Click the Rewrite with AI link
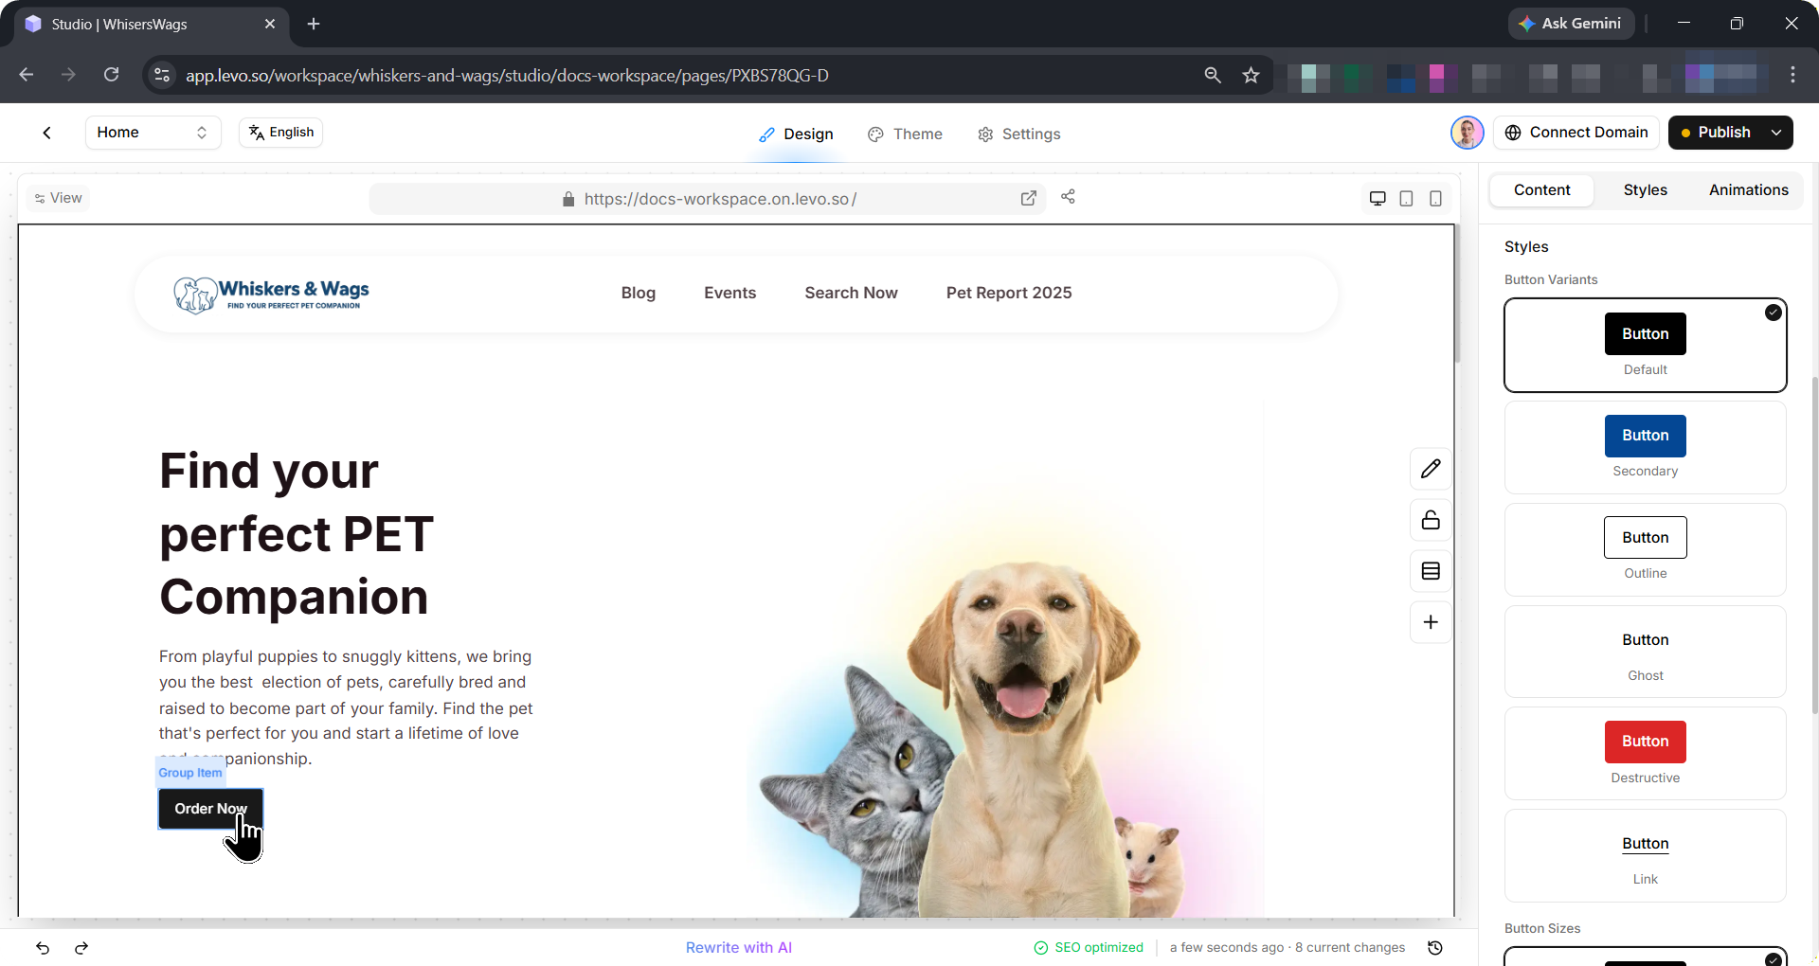This screenshot has height=966, width=1819. click(738, 948)
